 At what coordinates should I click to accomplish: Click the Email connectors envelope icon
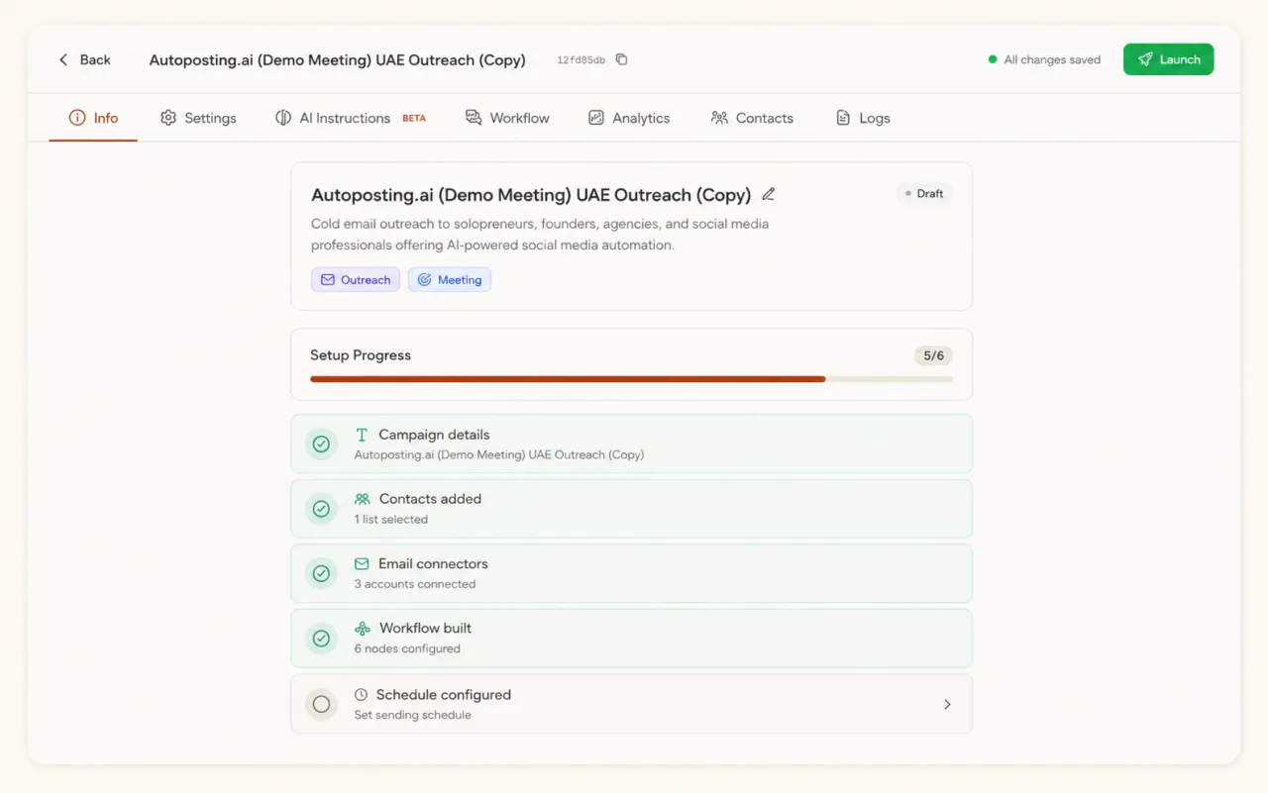click(x=362, y=564)
